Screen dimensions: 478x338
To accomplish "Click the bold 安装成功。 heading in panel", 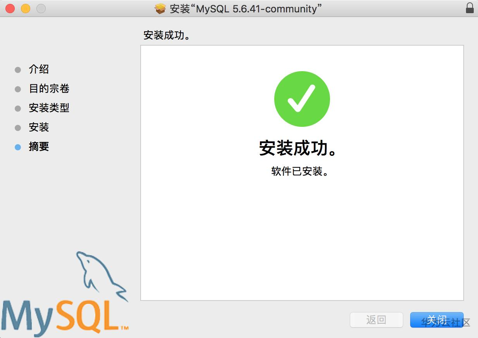I will [x=298, y=149].
